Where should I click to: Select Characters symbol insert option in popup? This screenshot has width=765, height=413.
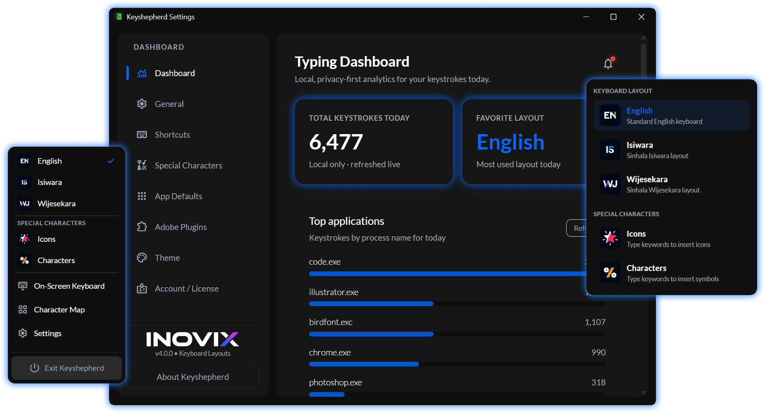coord(672,273)
